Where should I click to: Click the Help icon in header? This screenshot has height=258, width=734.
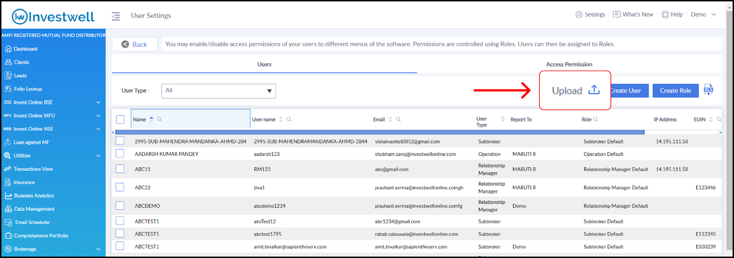point(665,15)
